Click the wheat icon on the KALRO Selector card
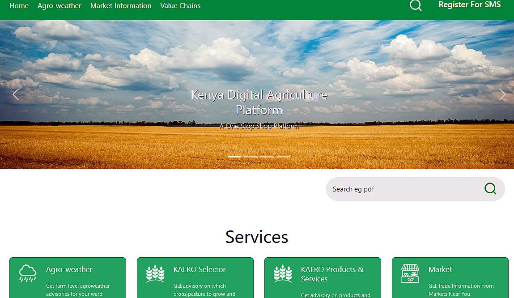This screenshot has height=298, width=514. coord(155,273)
